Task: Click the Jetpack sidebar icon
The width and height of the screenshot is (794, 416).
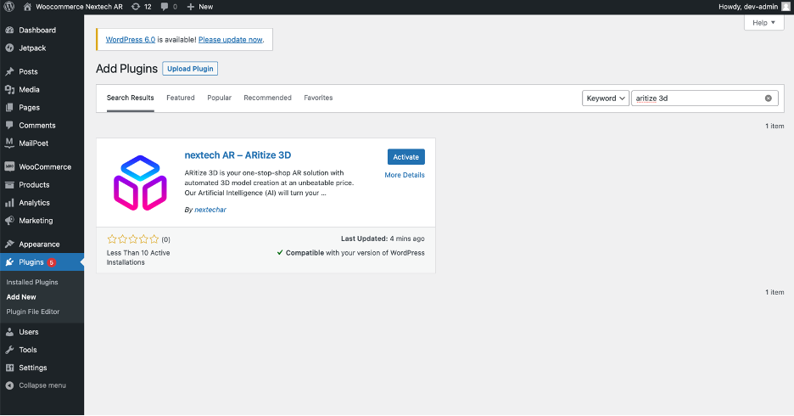Action: pyautogui.click(x=9, y=48)
